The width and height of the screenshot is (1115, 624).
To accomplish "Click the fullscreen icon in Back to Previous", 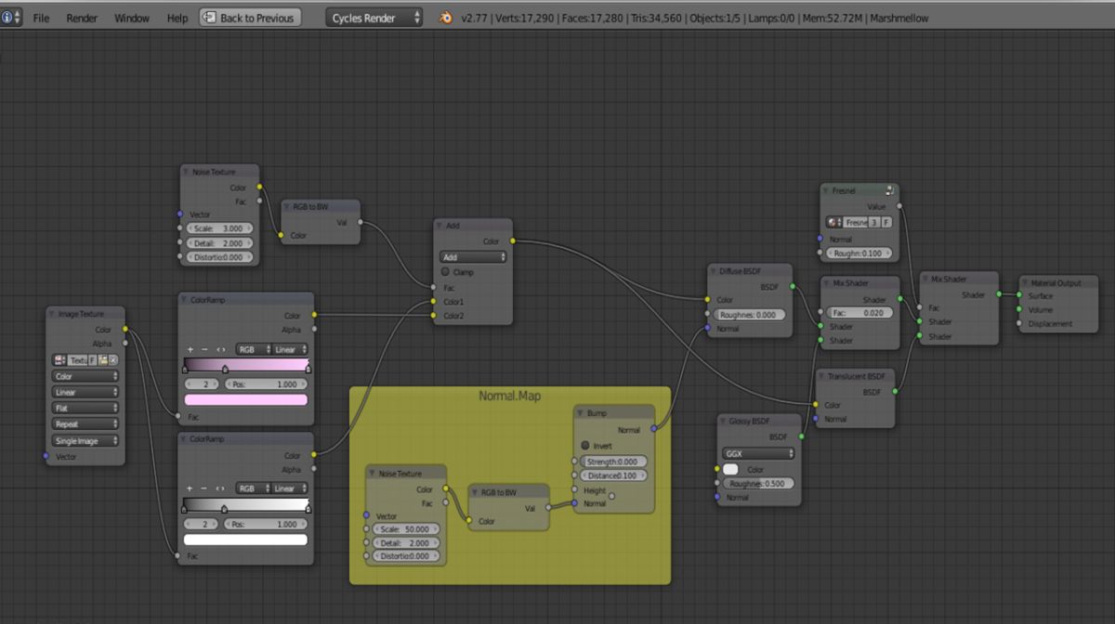I will click(209, 18).
